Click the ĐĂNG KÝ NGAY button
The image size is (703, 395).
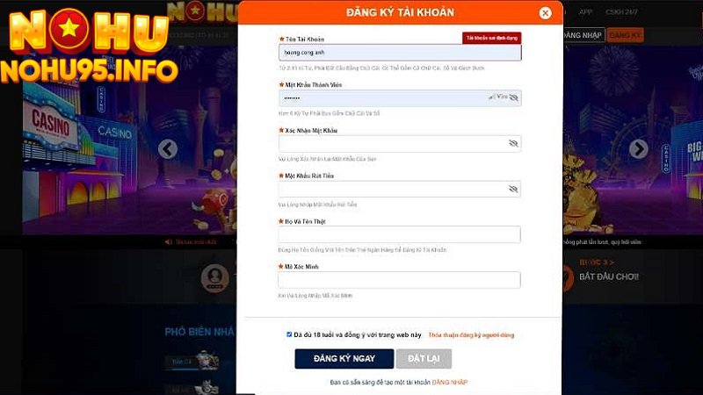tap(344, 359)
